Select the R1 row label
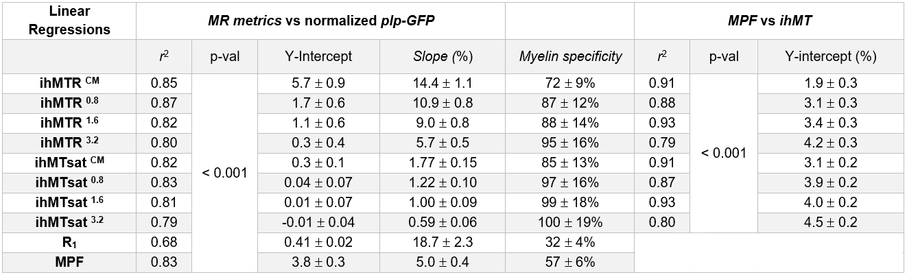This screenshot has height=275, width=907. pos(67,241)
